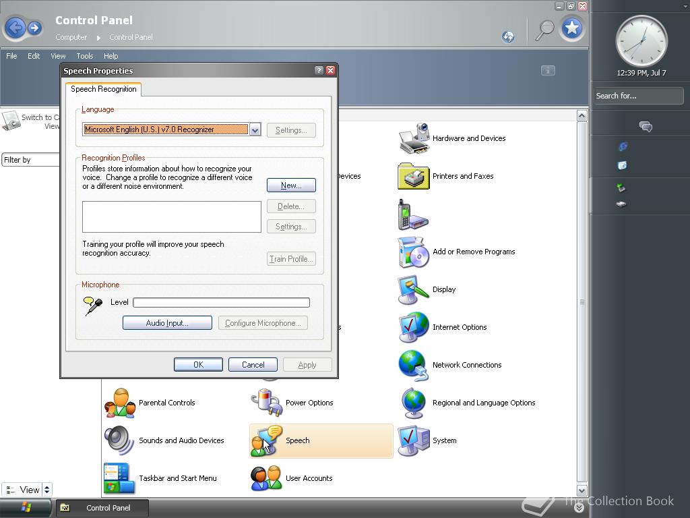Click the Back navigation arrow
This screenshot has width=690, height=518.
click(15, 28)
